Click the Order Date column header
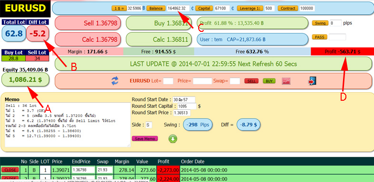The image size is (374, 182). coord(192,162)
